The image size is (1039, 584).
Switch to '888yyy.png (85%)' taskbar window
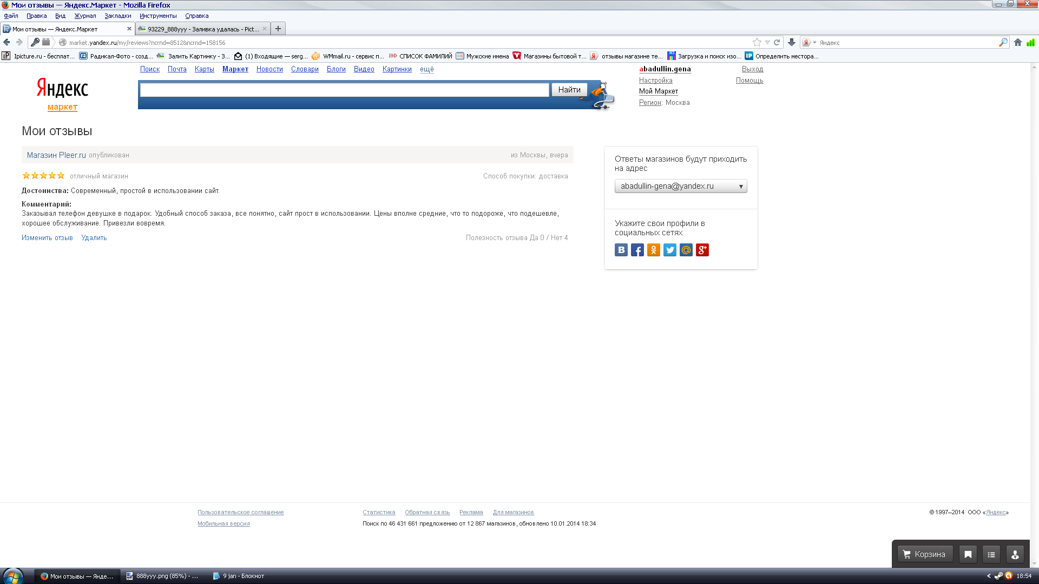pos(162,576)
